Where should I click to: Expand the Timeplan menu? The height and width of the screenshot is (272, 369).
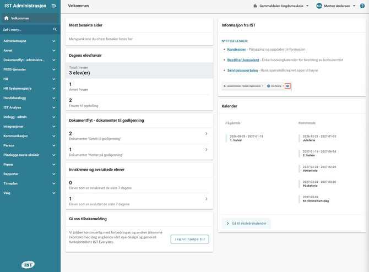30,183
